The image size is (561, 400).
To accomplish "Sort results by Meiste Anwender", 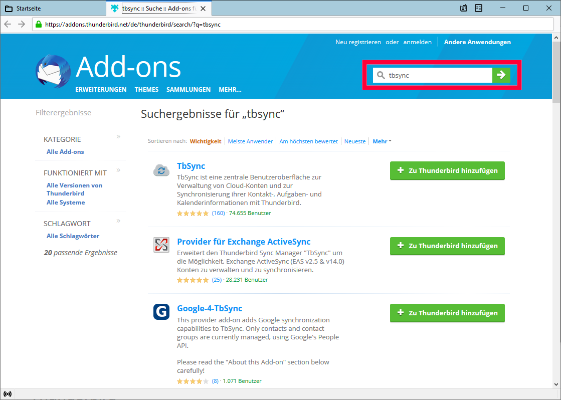I will pos(250,141).
